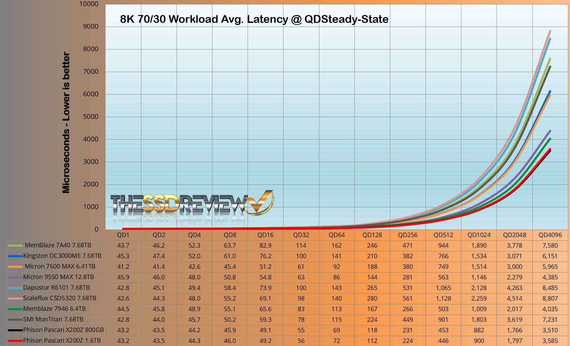Viewport: 570px width, 346px height.
Task: Select Dapustor R6101's QD4096 value 8,485
Action: (550, 288)
